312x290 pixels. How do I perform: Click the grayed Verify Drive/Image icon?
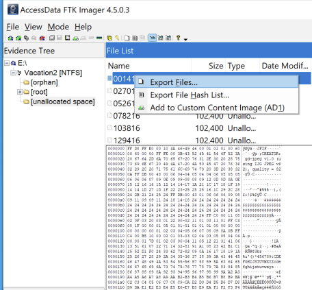pos(91,38)
